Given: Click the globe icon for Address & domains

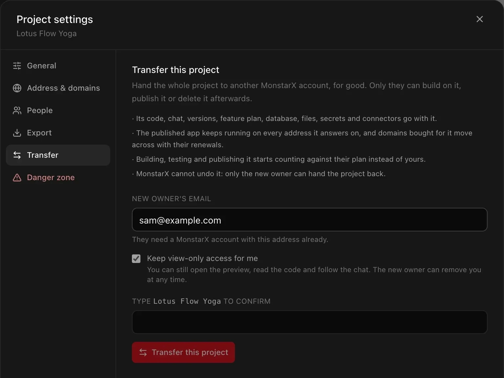Looking at the screenshot, I should tap(17, 88).
